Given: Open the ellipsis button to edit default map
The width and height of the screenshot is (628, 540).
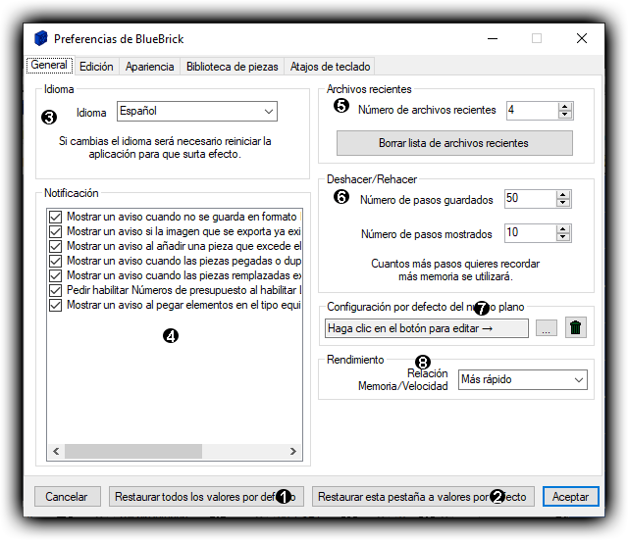Looking at the screenshot, I should tap(547, 328).
